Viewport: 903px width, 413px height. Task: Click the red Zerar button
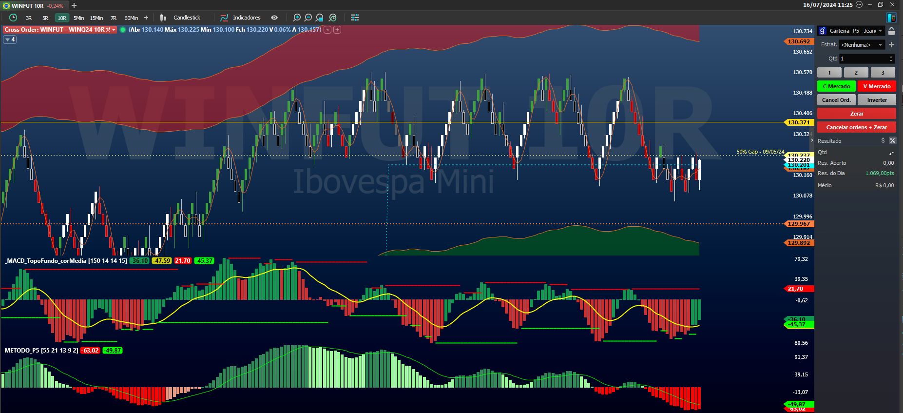(857, 114)
